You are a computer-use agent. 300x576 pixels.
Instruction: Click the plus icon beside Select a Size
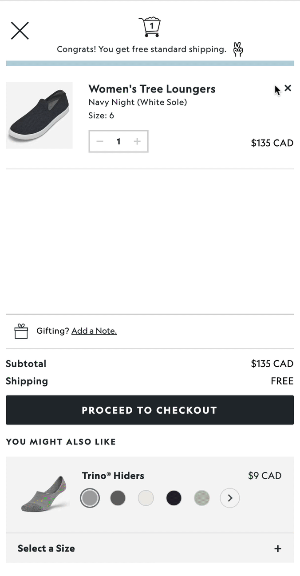(x=278, y=549)
